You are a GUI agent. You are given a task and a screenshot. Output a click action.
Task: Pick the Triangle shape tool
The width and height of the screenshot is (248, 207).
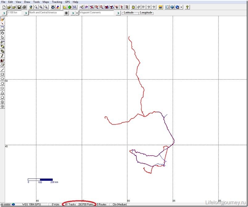pyautogui.click(x=2, y=93)
